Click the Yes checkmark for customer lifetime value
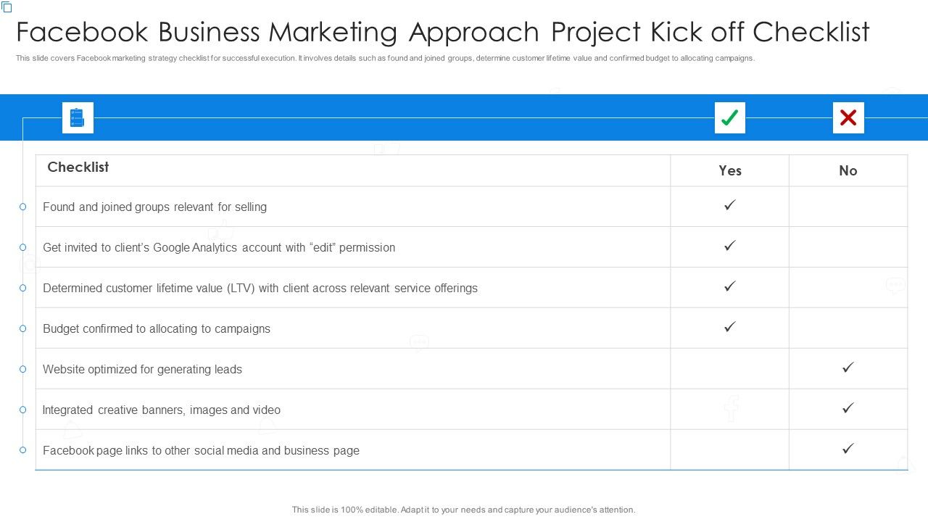Viewport: 928px width, 522px height. (x=730, y=286)
